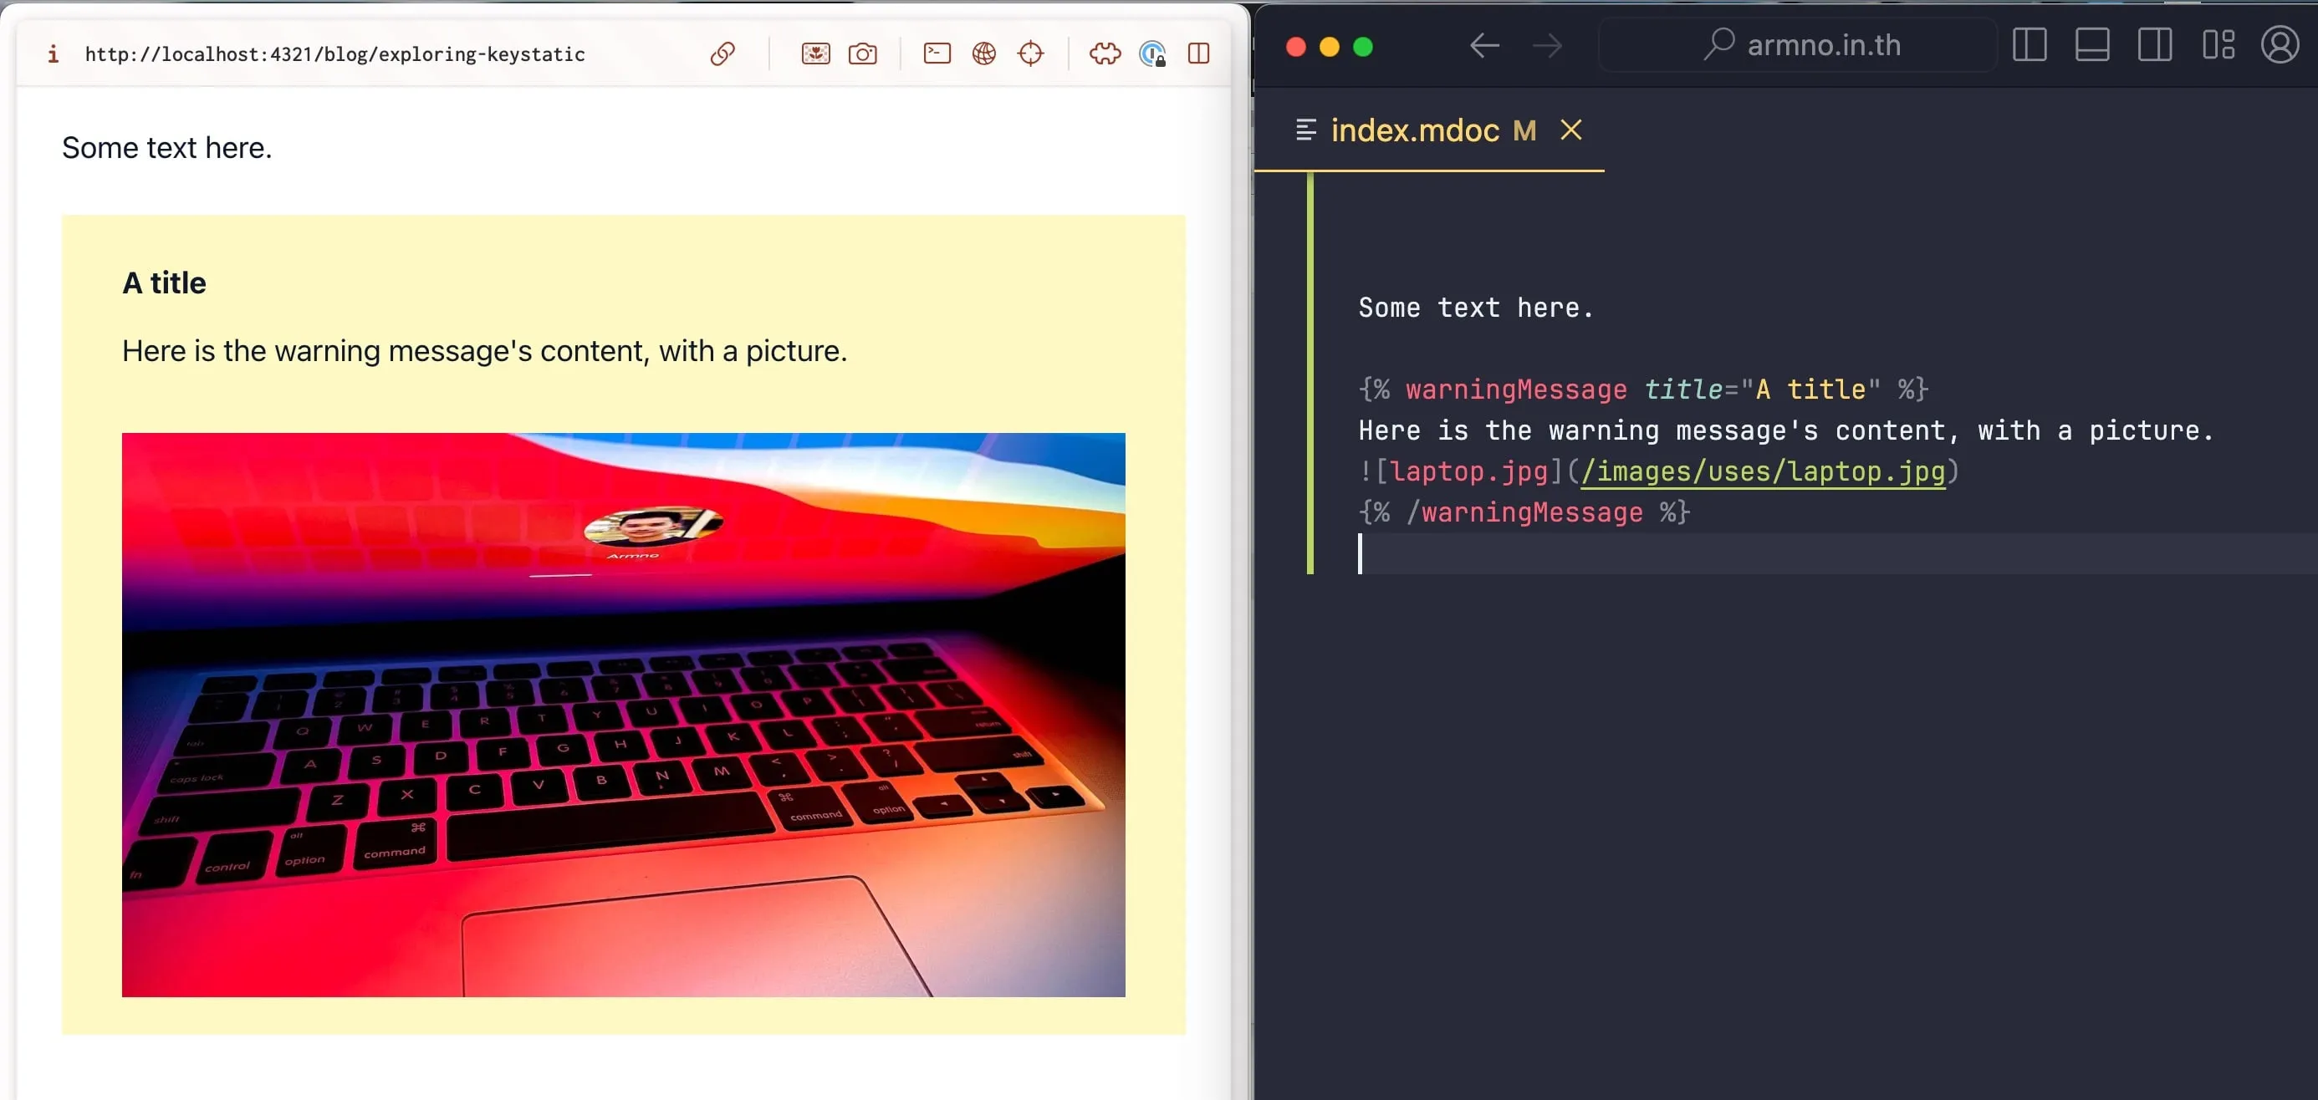2318x1100 pixels.
Task: Click the camera screenshot icon
Action: (862, 54)
